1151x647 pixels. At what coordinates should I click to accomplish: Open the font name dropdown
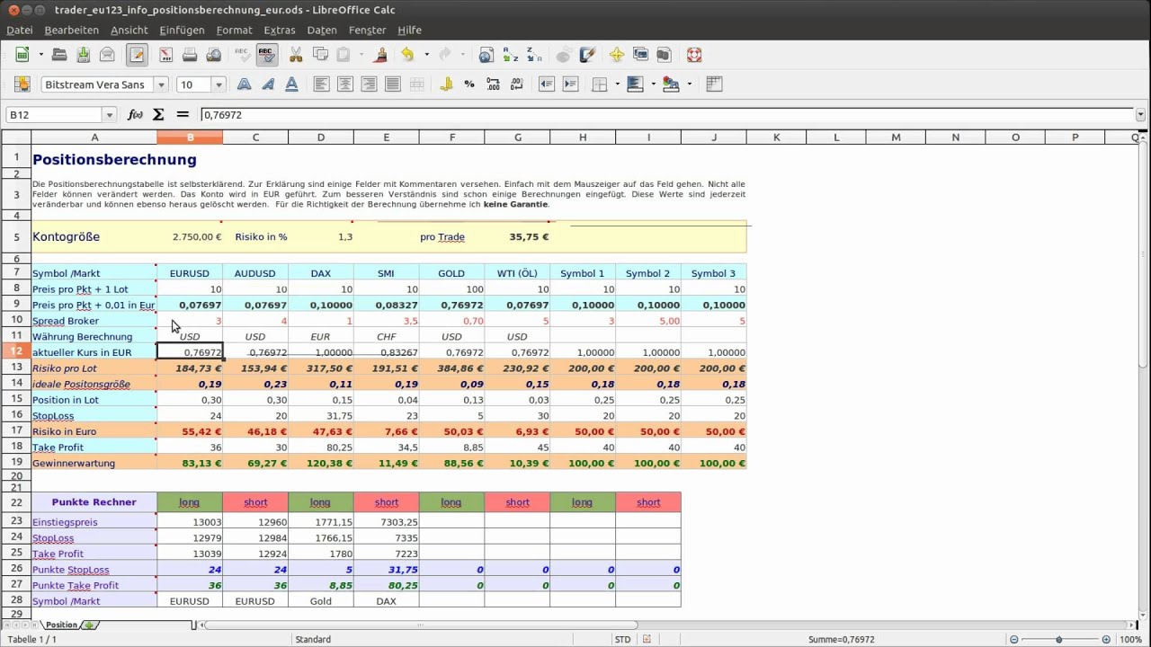[162, 84]
